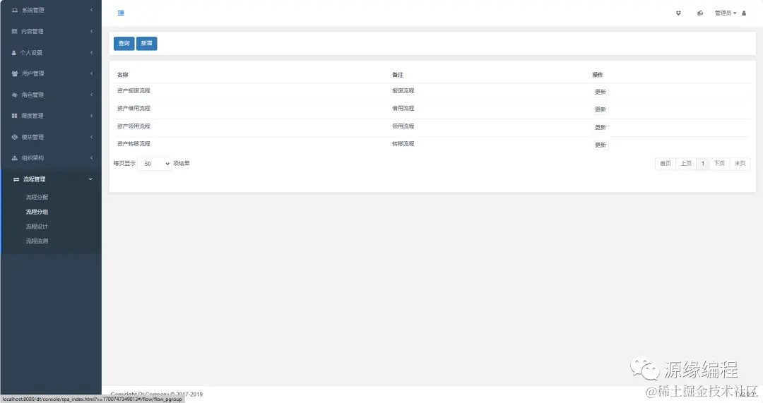Click the users icon beside 用户管理
Viewport: 763px width, 403px height.
tap(15, 73)
